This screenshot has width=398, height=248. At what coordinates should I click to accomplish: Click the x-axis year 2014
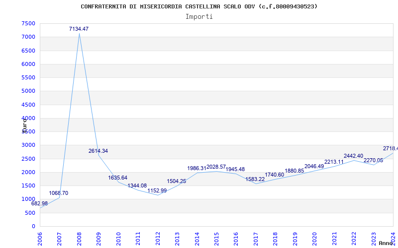pos(197,239)
